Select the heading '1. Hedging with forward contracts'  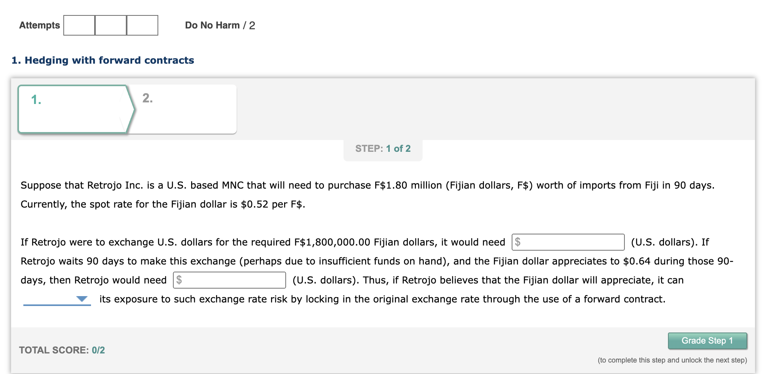pos(102,60)
